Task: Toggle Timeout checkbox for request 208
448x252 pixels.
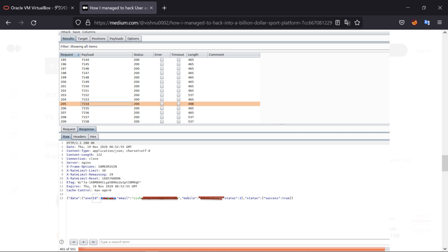Action: [178, 117]
